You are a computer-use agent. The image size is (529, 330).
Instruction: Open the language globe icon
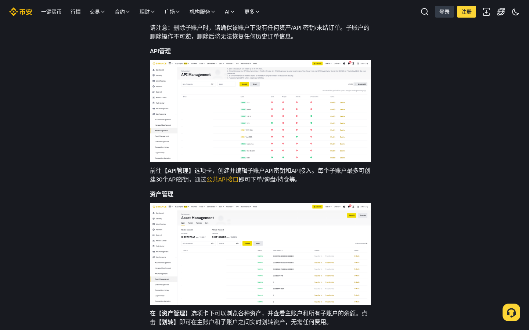(x=501, y=12)
